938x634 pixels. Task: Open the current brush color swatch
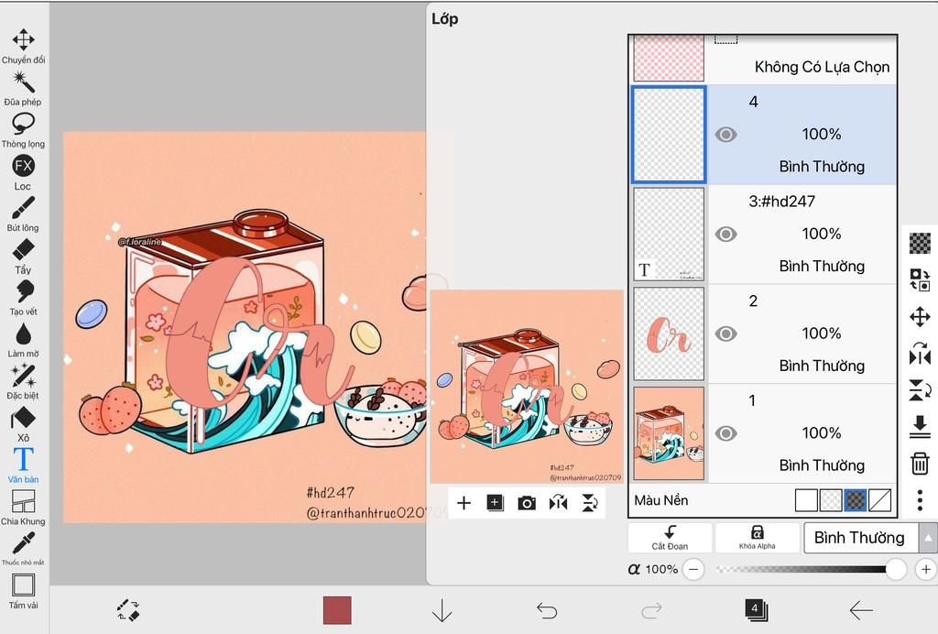337,610
